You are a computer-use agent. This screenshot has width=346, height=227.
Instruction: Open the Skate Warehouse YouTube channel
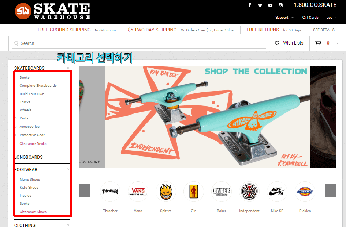(270, 5)
